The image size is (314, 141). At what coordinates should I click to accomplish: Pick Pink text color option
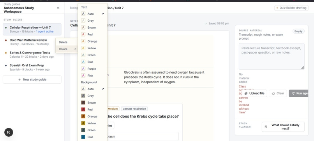pyautogui.click(x=92, y=76)
